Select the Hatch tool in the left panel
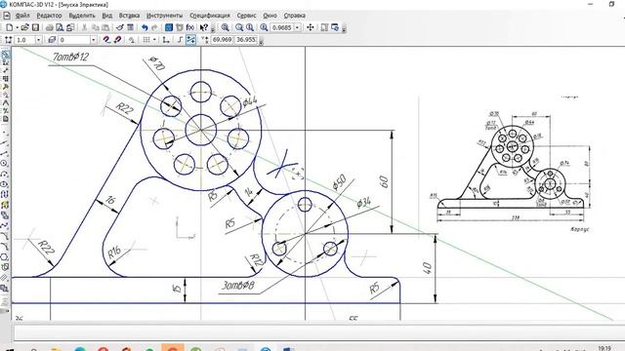Viewport: 625px width, 351px height. click(4, 278)
